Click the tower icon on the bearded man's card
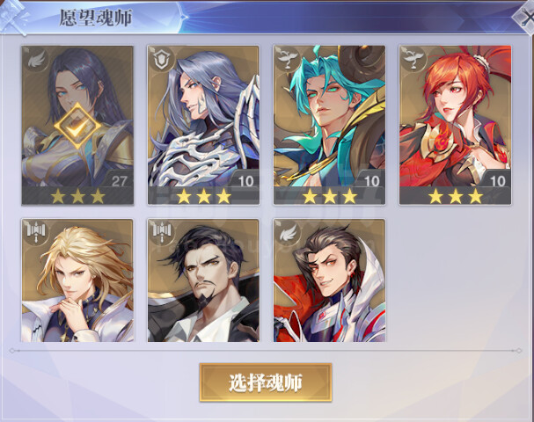 click(162, 232)
